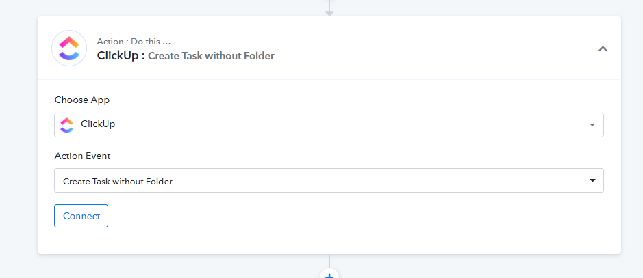
Task: Open the Action Event dropdown arrow
Action: [x=592, y=180]
